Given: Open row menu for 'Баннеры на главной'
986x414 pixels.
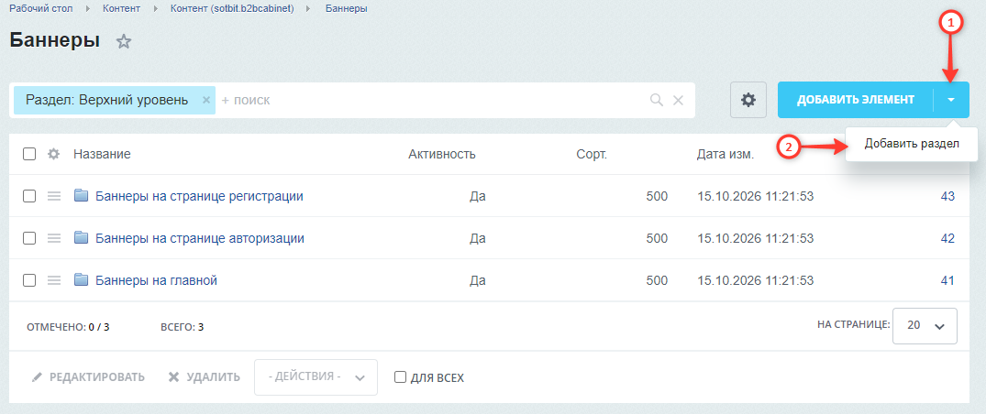Looking at the screenshot, I should 54,280.
